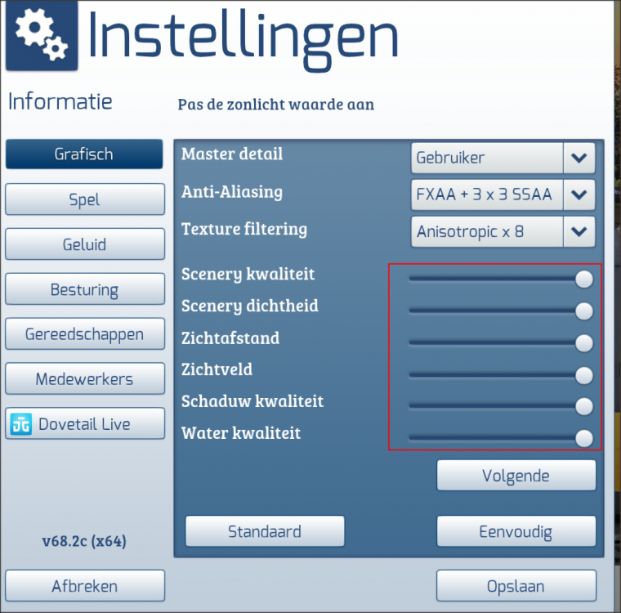Open the Gereedschappen tab
Image resolution: width=621 pixels, height=613 pixels.
[x=85, y=333]
